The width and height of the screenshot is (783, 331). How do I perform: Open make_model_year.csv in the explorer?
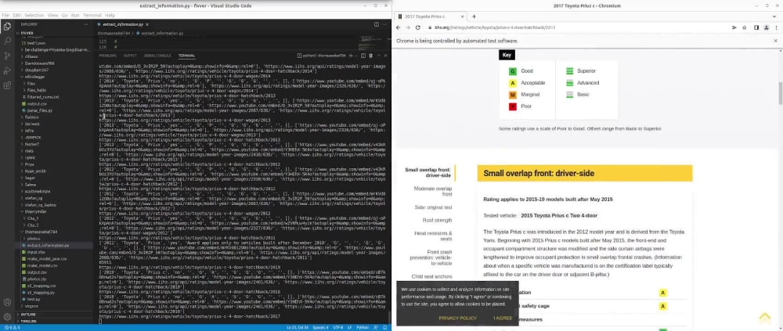click(x=47, y=258)
